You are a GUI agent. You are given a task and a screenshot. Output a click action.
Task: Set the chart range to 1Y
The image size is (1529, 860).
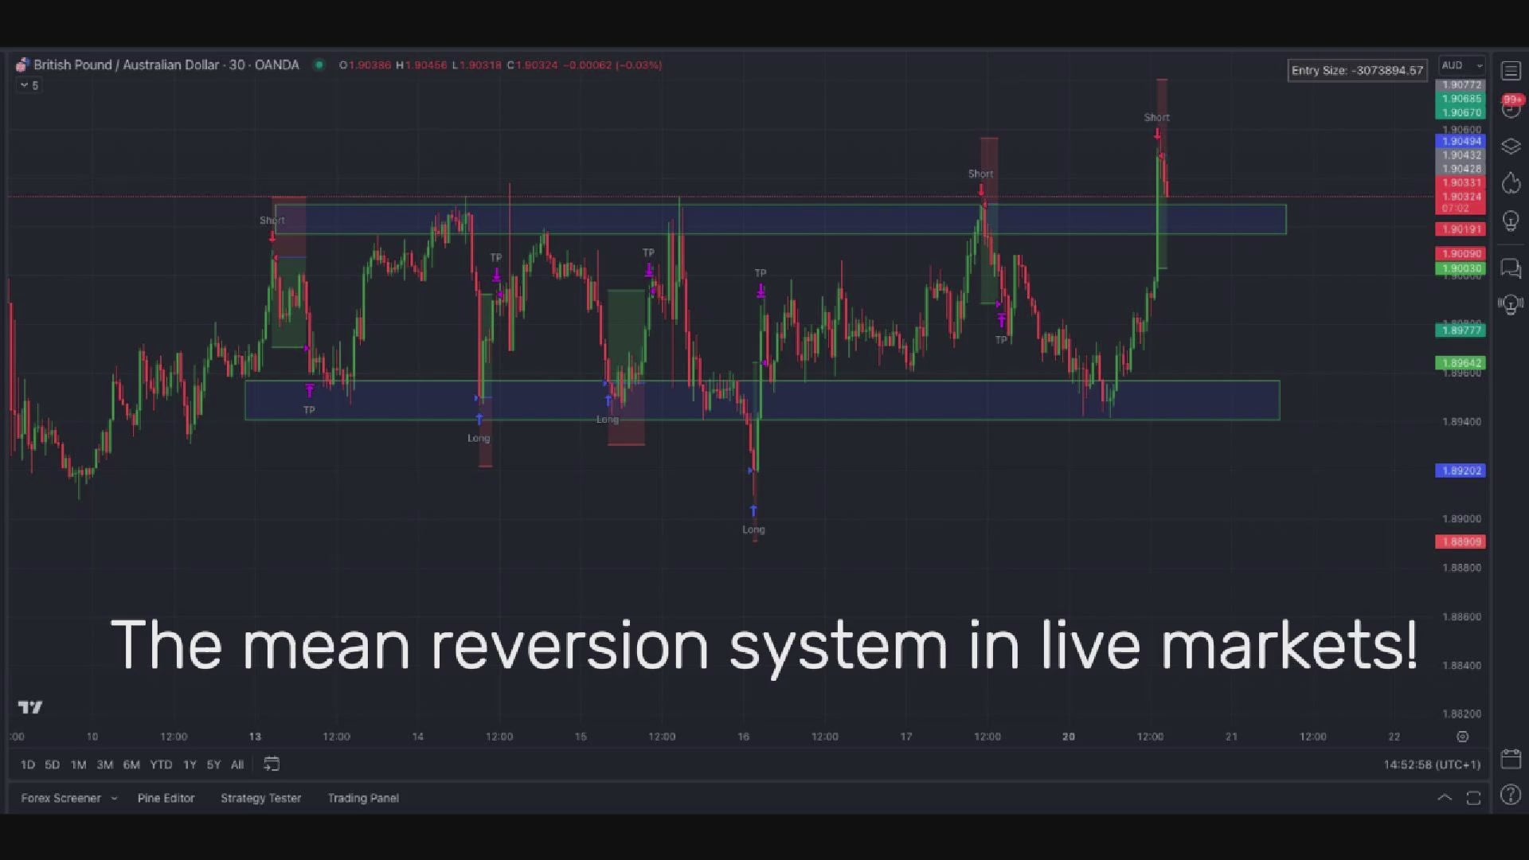pos(190,764)
